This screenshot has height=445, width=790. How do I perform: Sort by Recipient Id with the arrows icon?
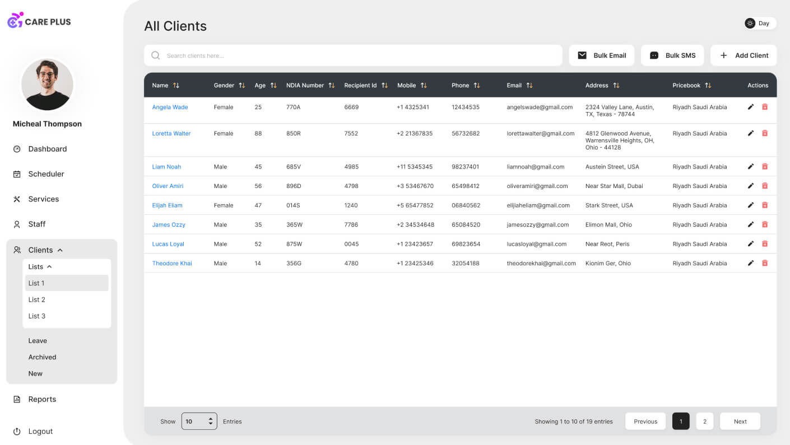pyautogui.click(x=384, y=85)
